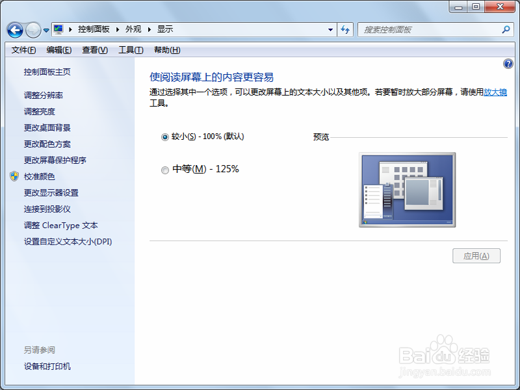The width and height of the screenshot is (520, 390).
Task: Open help via the blue question mark icon
Action: (508, 64)
